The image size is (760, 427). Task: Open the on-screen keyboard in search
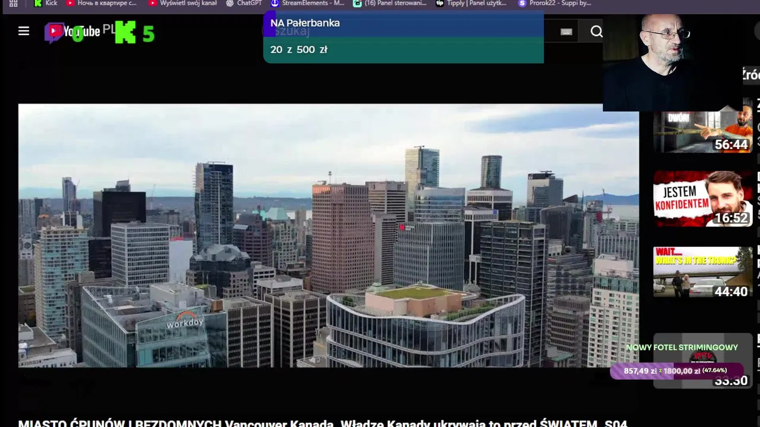point(566,32)
